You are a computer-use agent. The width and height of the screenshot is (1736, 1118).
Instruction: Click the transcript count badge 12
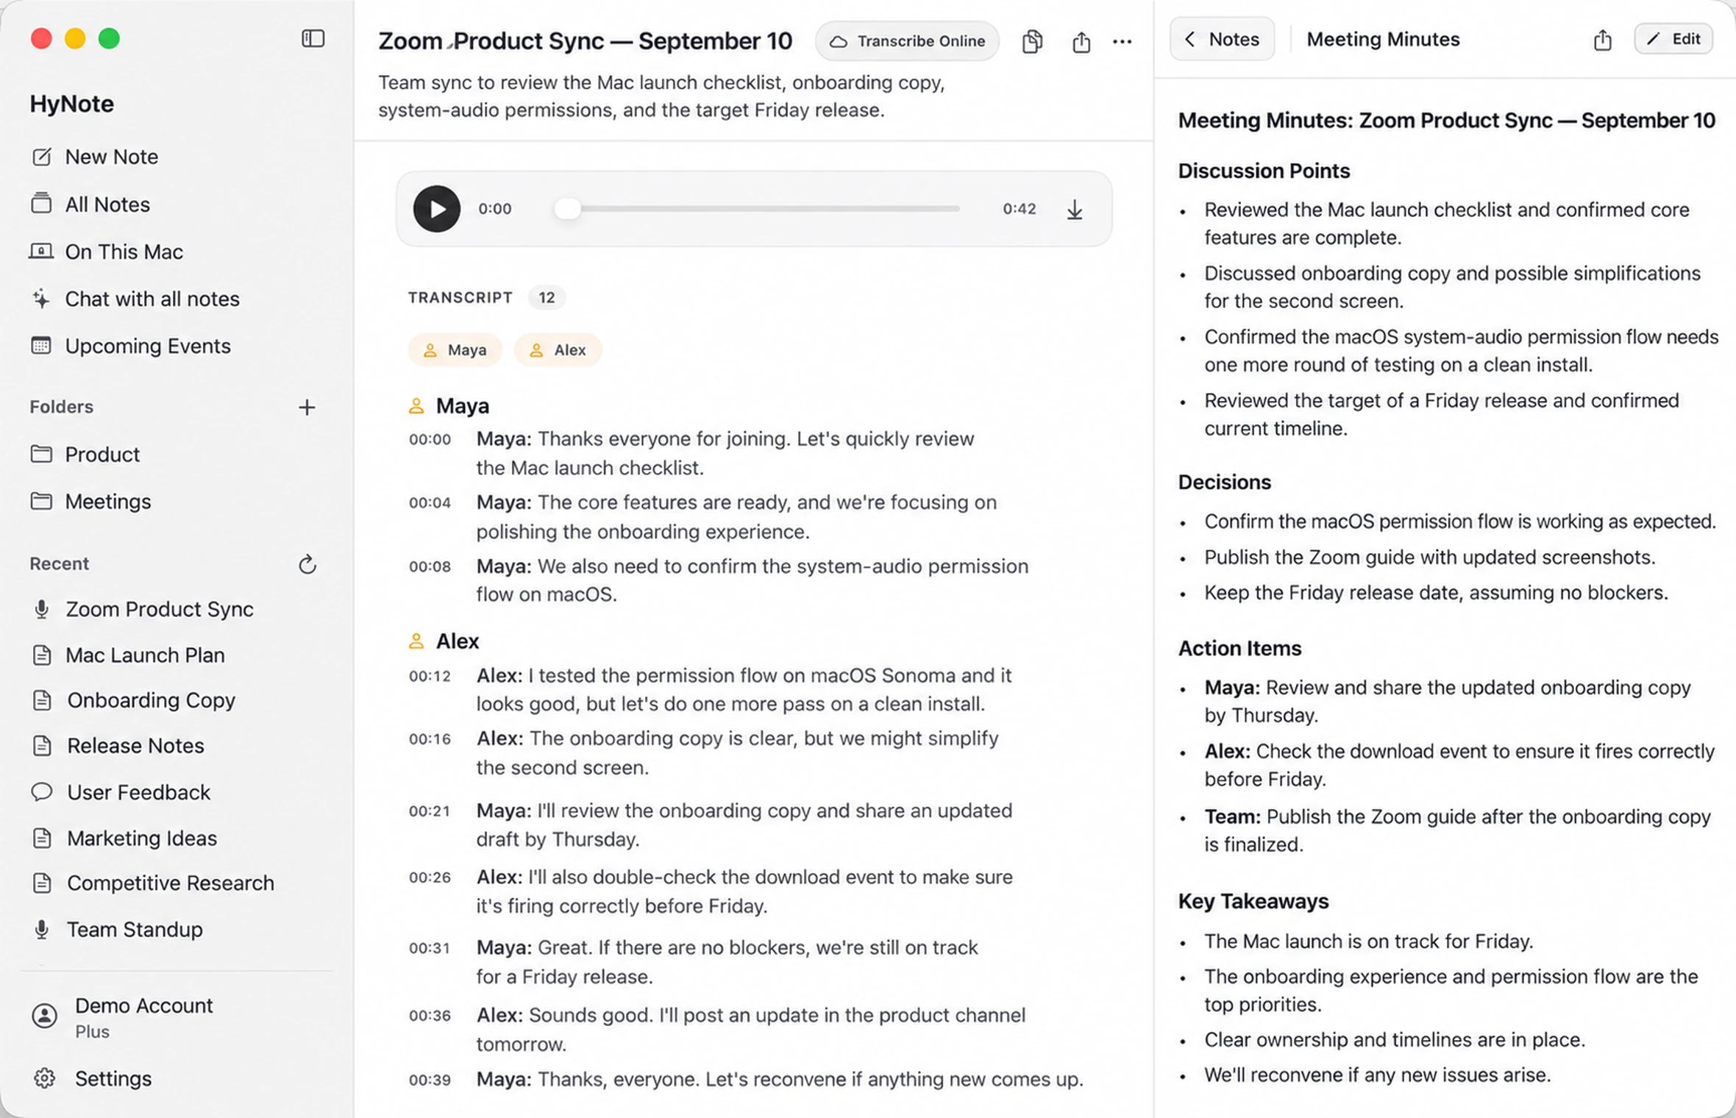tap(547, 297)
